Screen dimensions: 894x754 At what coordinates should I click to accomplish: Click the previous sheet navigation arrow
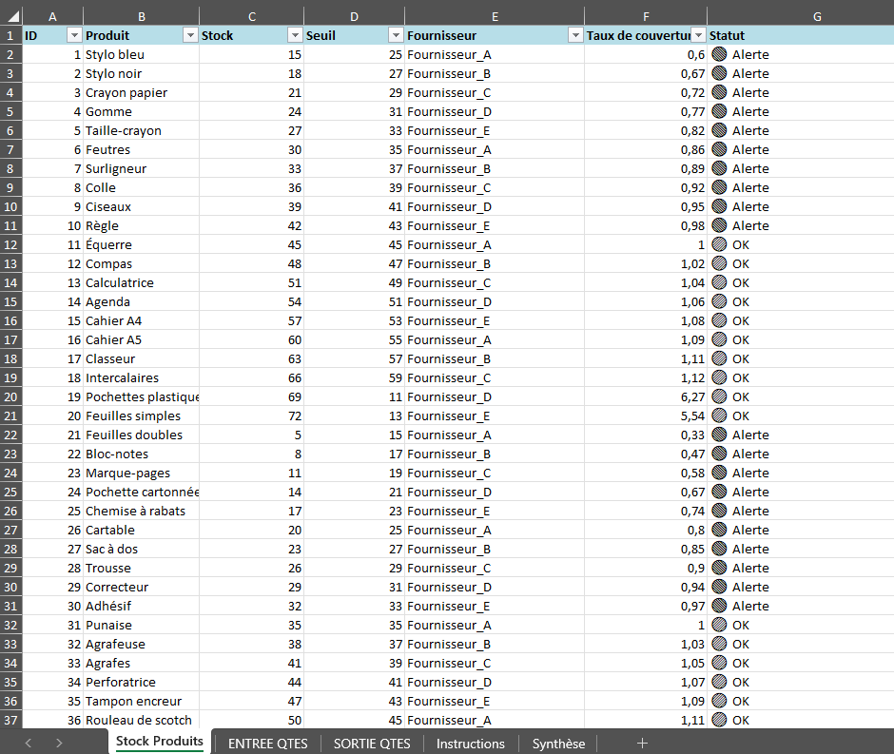[x=29, y=744]
